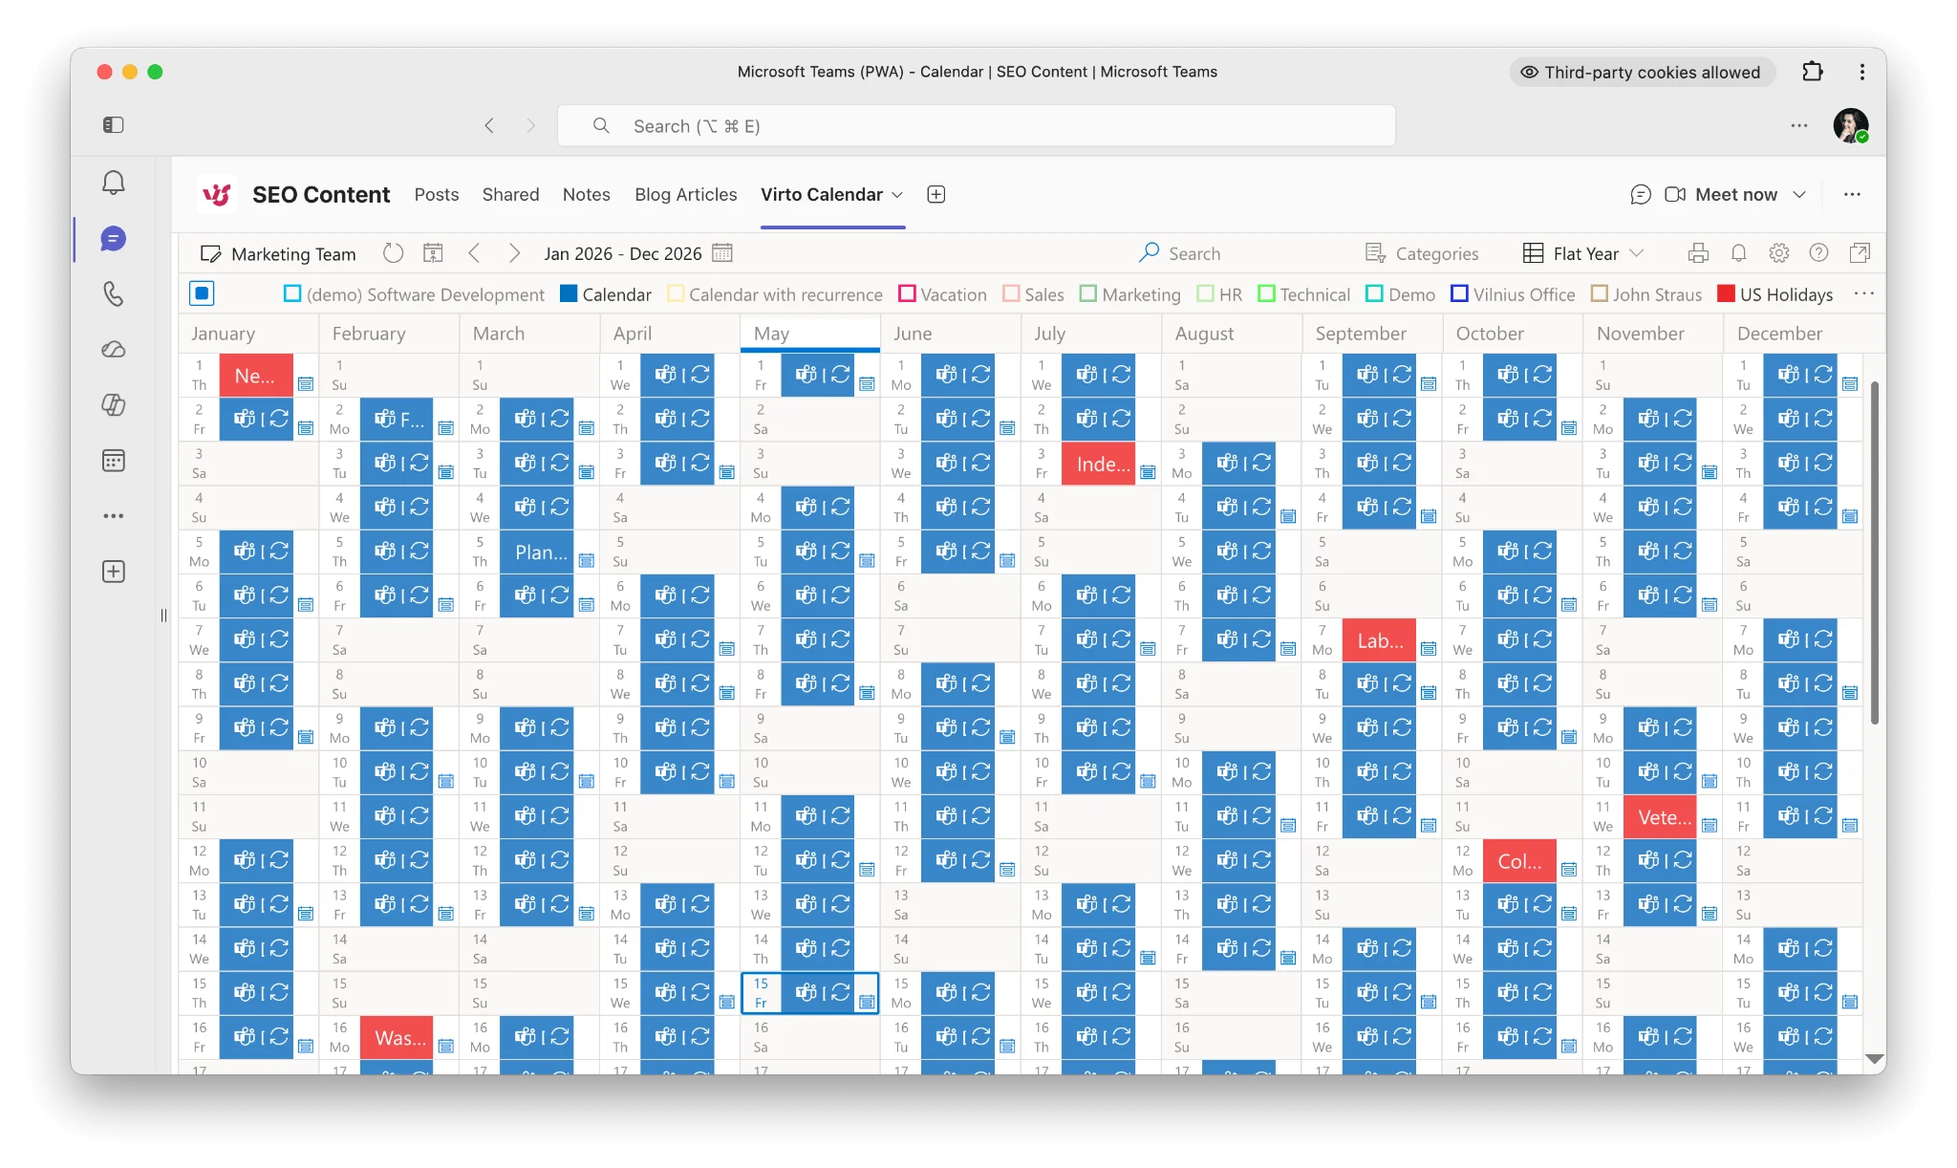Toggle the select-all calendars checkbox

(202, 293)
